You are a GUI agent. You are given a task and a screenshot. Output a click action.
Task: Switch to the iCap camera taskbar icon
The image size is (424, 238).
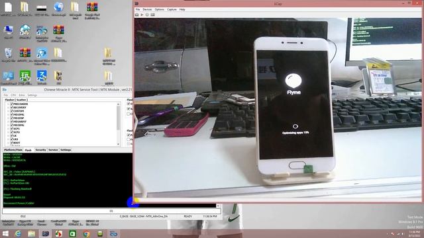(x=46, y=233)
